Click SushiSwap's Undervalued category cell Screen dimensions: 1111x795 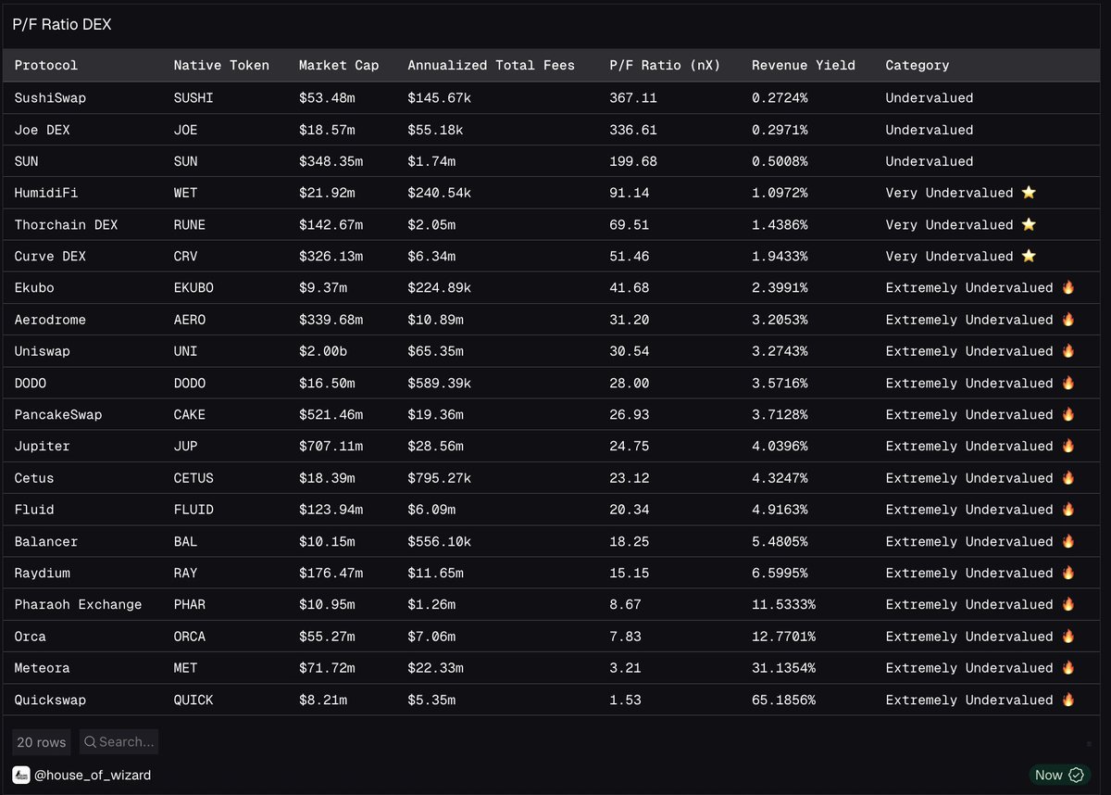pyautogui.click(x=930, y=98)
